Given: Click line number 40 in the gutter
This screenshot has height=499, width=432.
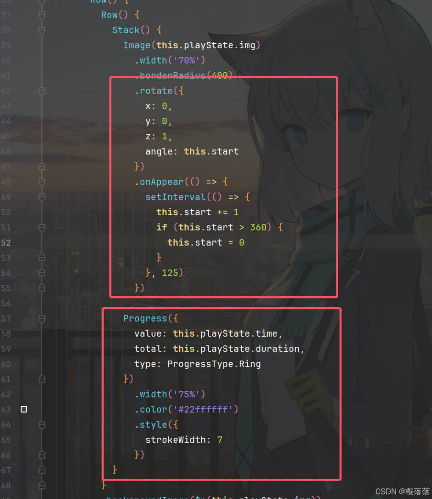Looking at the screenshot, I should click(x=6, y=60).
